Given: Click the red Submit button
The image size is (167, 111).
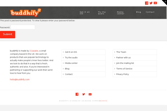Looking at the screenshot, I should 8,34.
